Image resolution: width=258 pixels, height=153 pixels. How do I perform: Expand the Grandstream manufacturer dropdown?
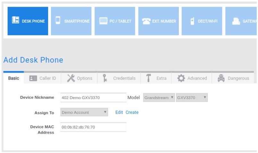tap(158, 98)
